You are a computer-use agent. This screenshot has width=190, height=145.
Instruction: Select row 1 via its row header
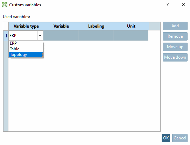click(6, 36)
